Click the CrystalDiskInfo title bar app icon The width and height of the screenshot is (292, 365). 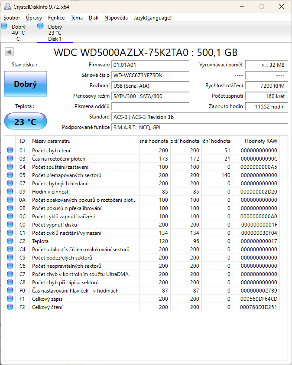pos(7,7)
